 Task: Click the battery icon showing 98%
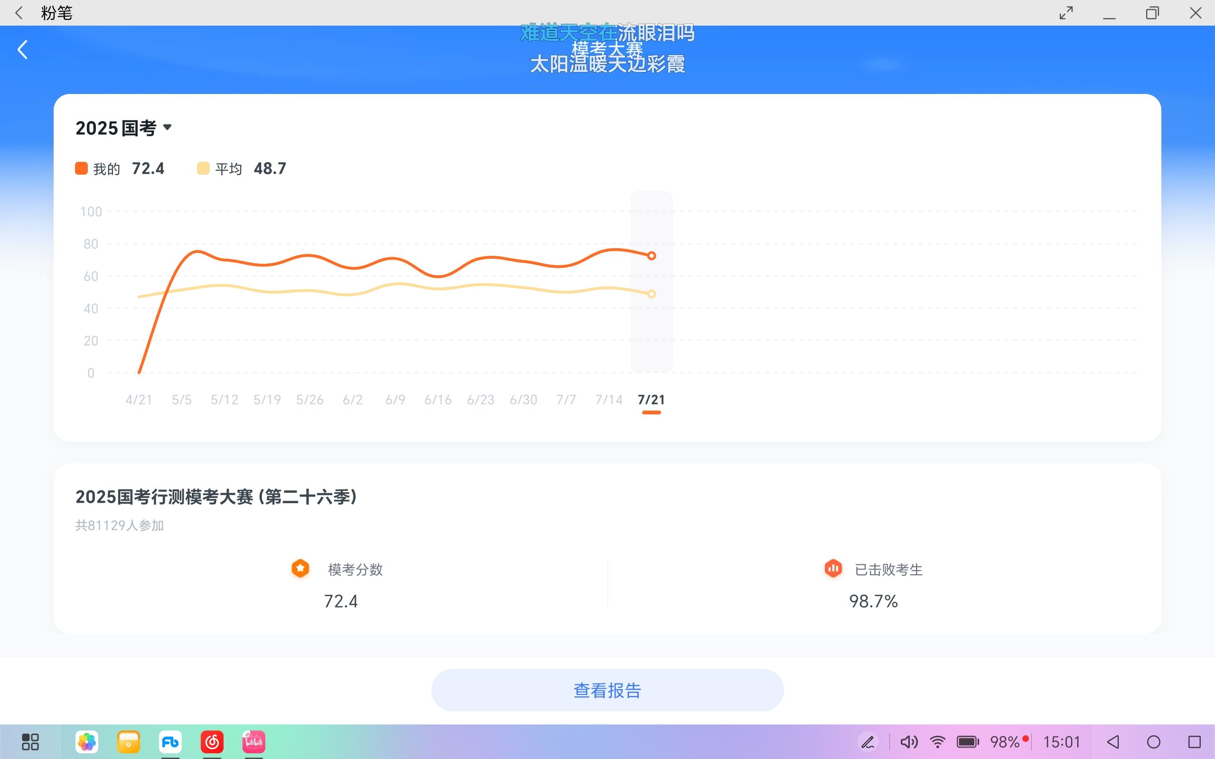tap(968, 741)
